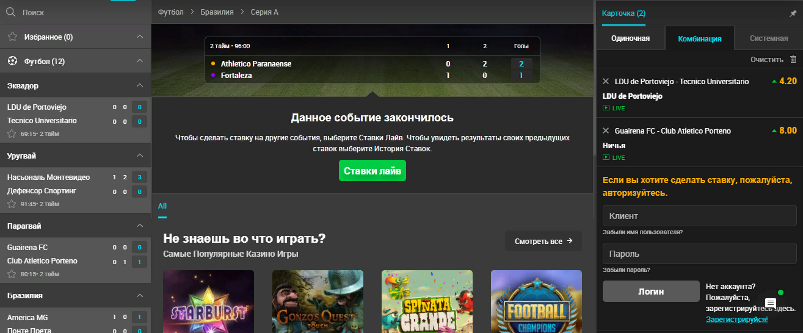Click the trash icon to clear slip
This screenshot has height=333, width=803.
click(x=793, y=59)
